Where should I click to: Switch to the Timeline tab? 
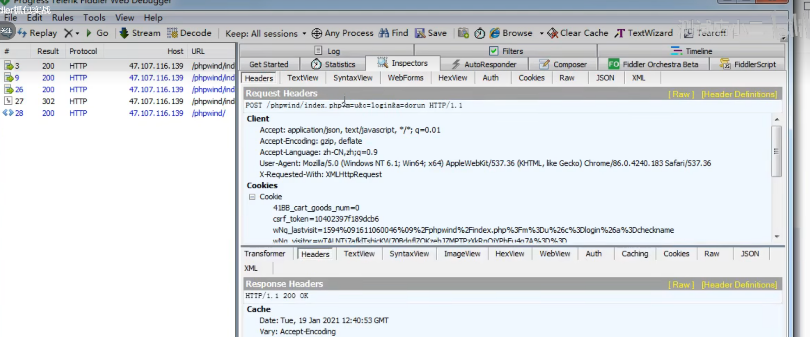coord(691,51)
